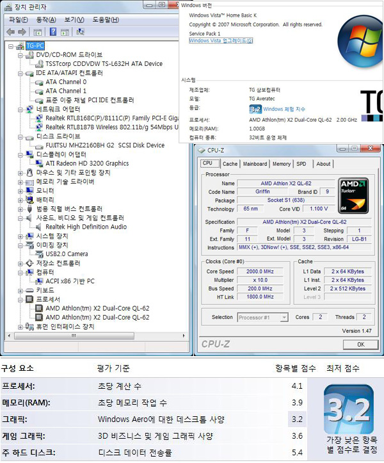384x463 pixels.
Task: Click the 시스템 장치 category icon
Action: (29, 236)
